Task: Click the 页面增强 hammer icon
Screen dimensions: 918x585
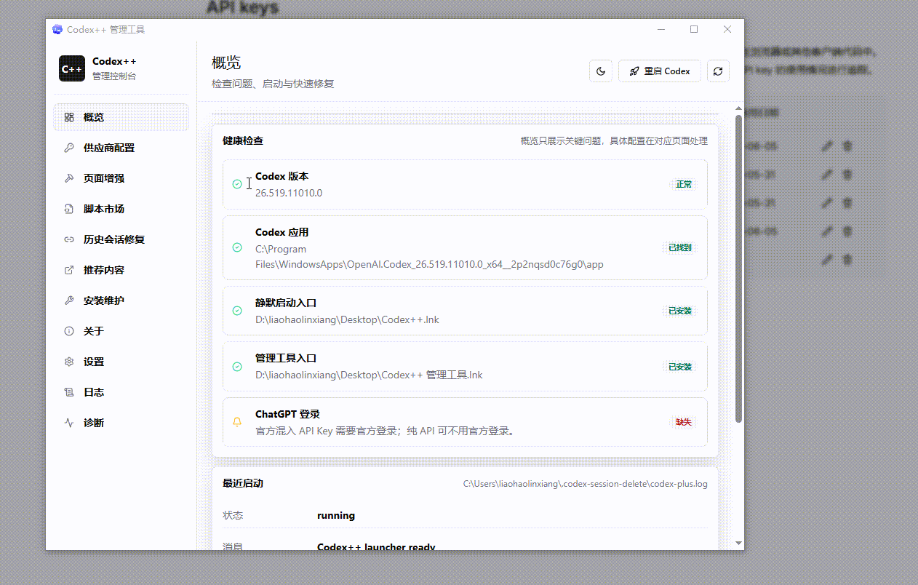Action: point(69,178)
